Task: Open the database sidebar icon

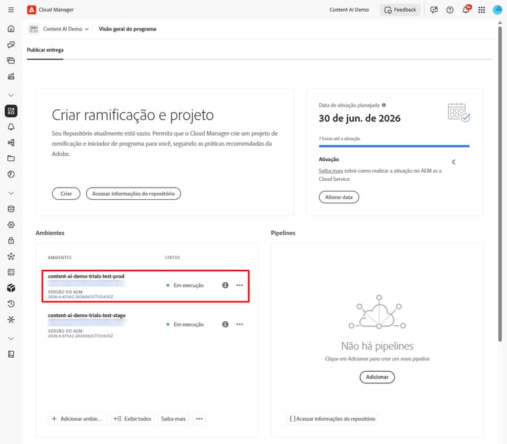Action: click(11, 209)
